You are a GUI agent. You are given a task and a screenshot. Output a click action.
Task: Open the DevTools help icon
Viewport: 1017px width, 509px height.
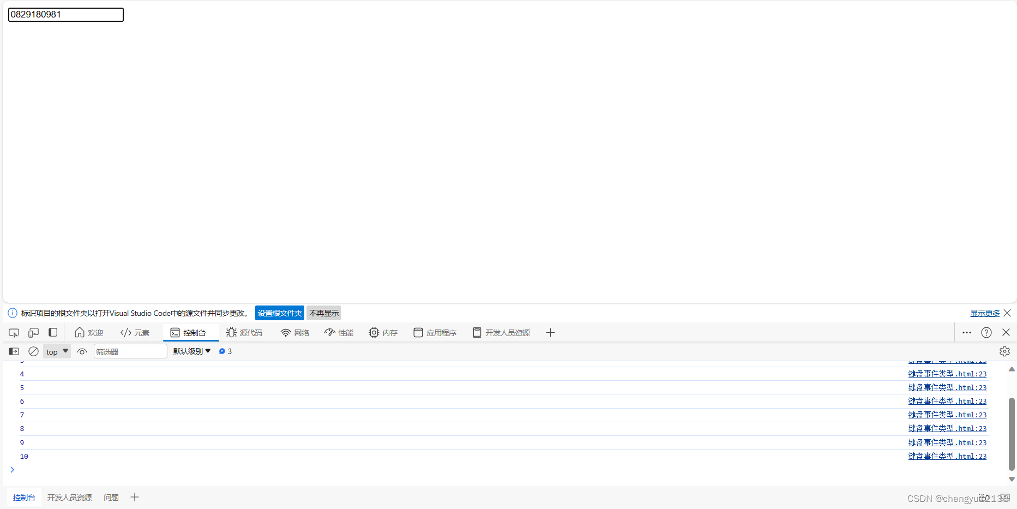point(986,332)
